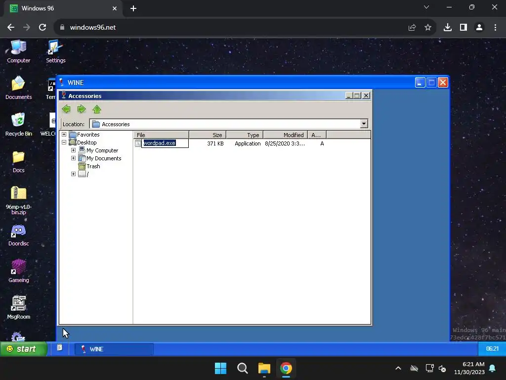This screenshot has height=380, width=506.
Task: Open the Documents desktop icon
Action: [x=18, y=88]
